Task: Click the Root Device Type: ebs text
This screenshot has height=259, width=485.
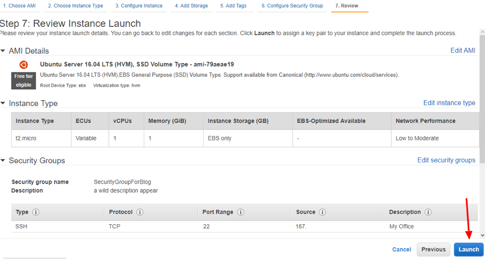Action: (x=63, y=85)
